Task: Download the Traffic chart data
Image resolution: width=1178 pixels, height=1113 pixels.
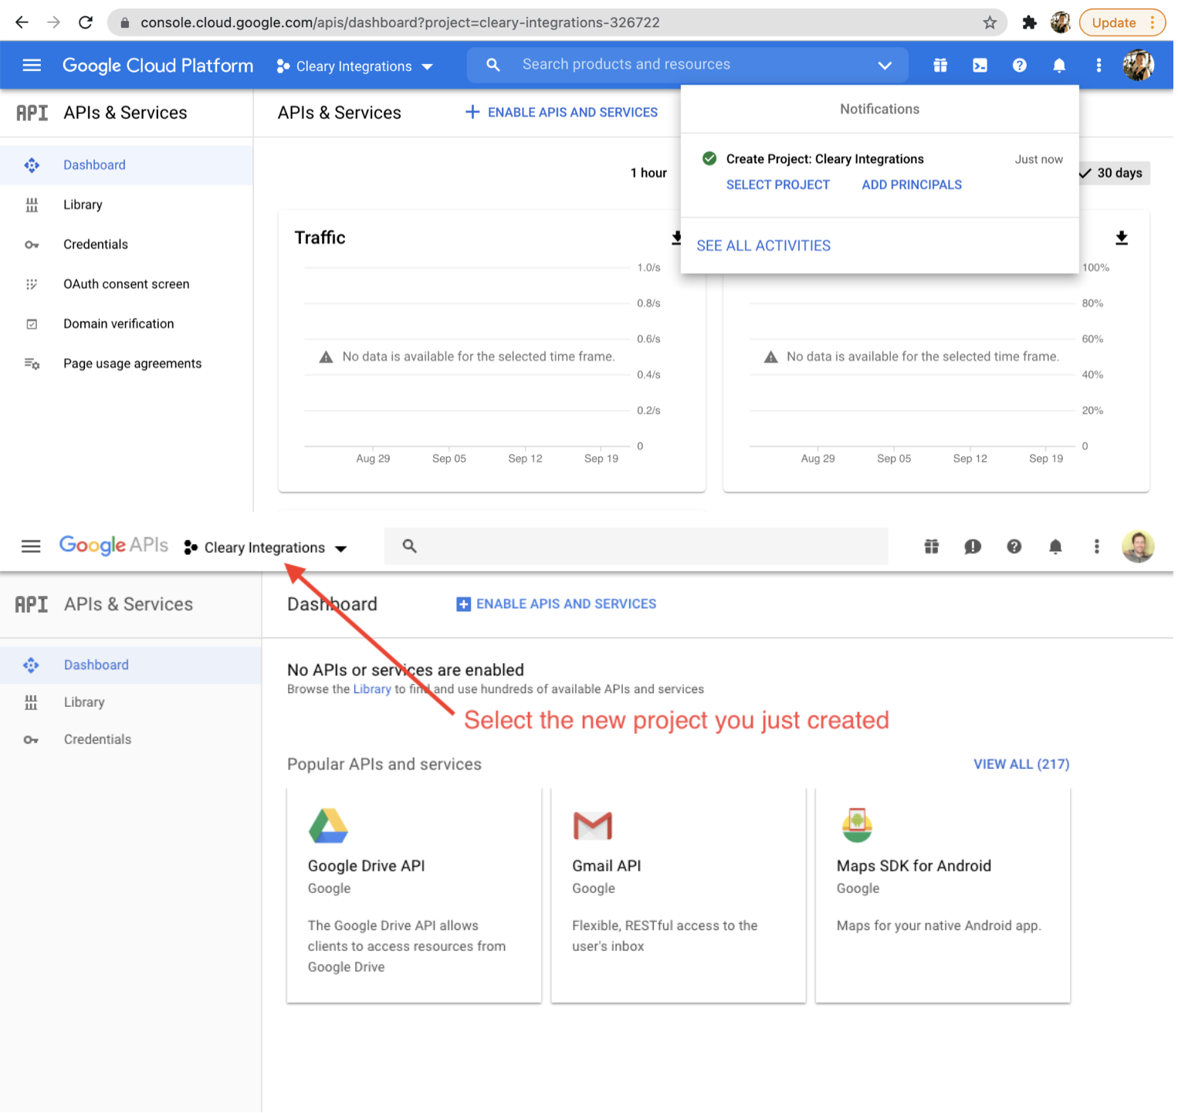Action: [676, 238]
